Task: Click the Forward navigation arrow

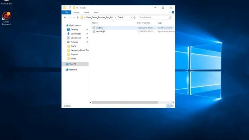Action: (x=70, y=17)
